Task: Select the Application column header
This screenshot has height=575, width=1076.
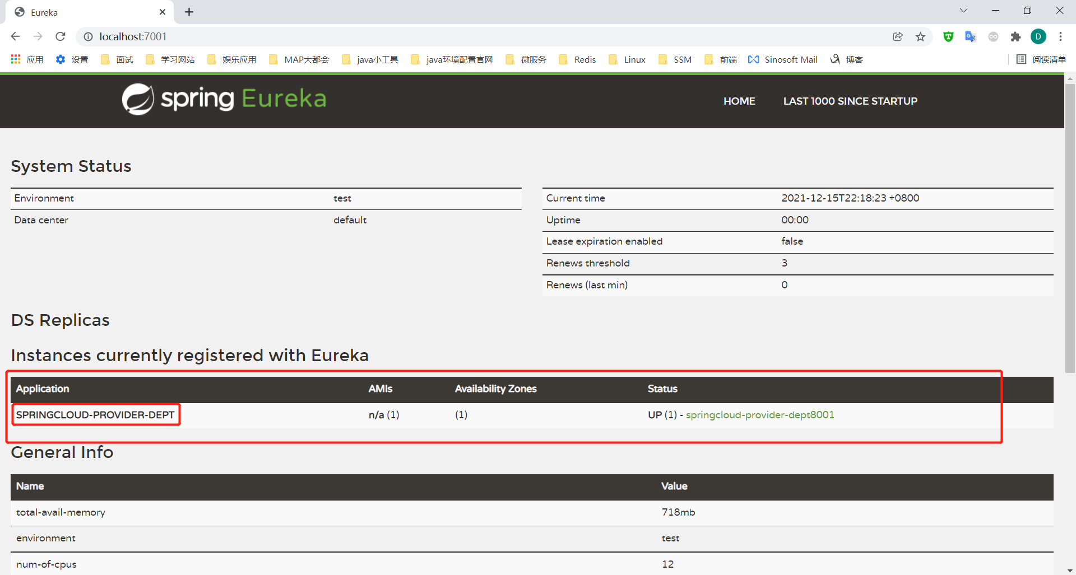Action: tap(43, 389)
